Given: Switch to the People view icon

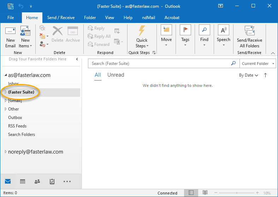Looking at the screenshot, I should point(37,181).
